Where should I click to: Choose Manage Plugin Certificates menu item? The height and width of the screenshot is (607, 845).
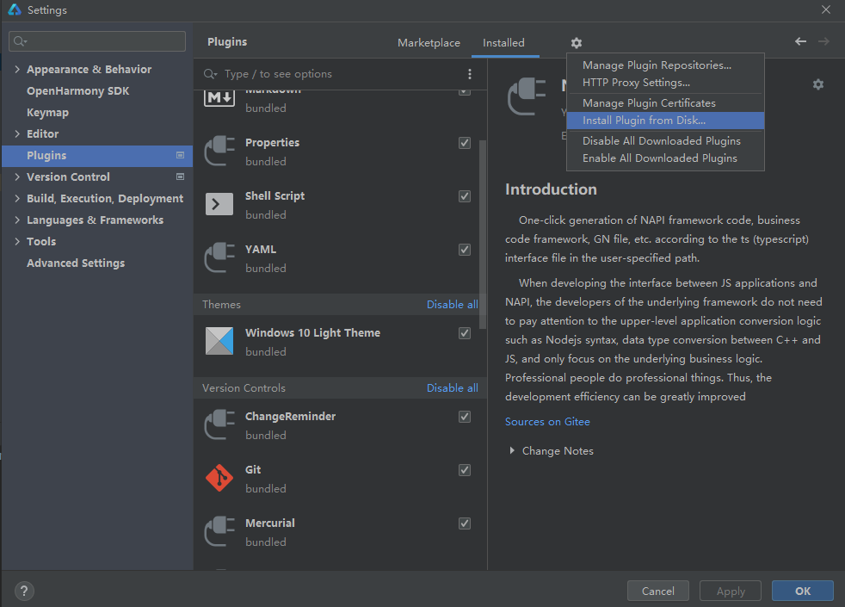(x=665, y=103)
